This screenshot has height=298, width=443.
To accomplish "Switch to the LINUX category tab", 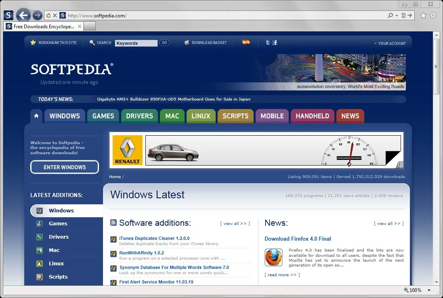I will coord(201,116).
